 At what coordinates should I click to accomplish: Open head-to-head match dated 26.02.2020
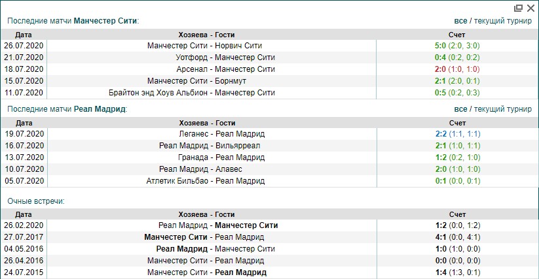point(211,225)
